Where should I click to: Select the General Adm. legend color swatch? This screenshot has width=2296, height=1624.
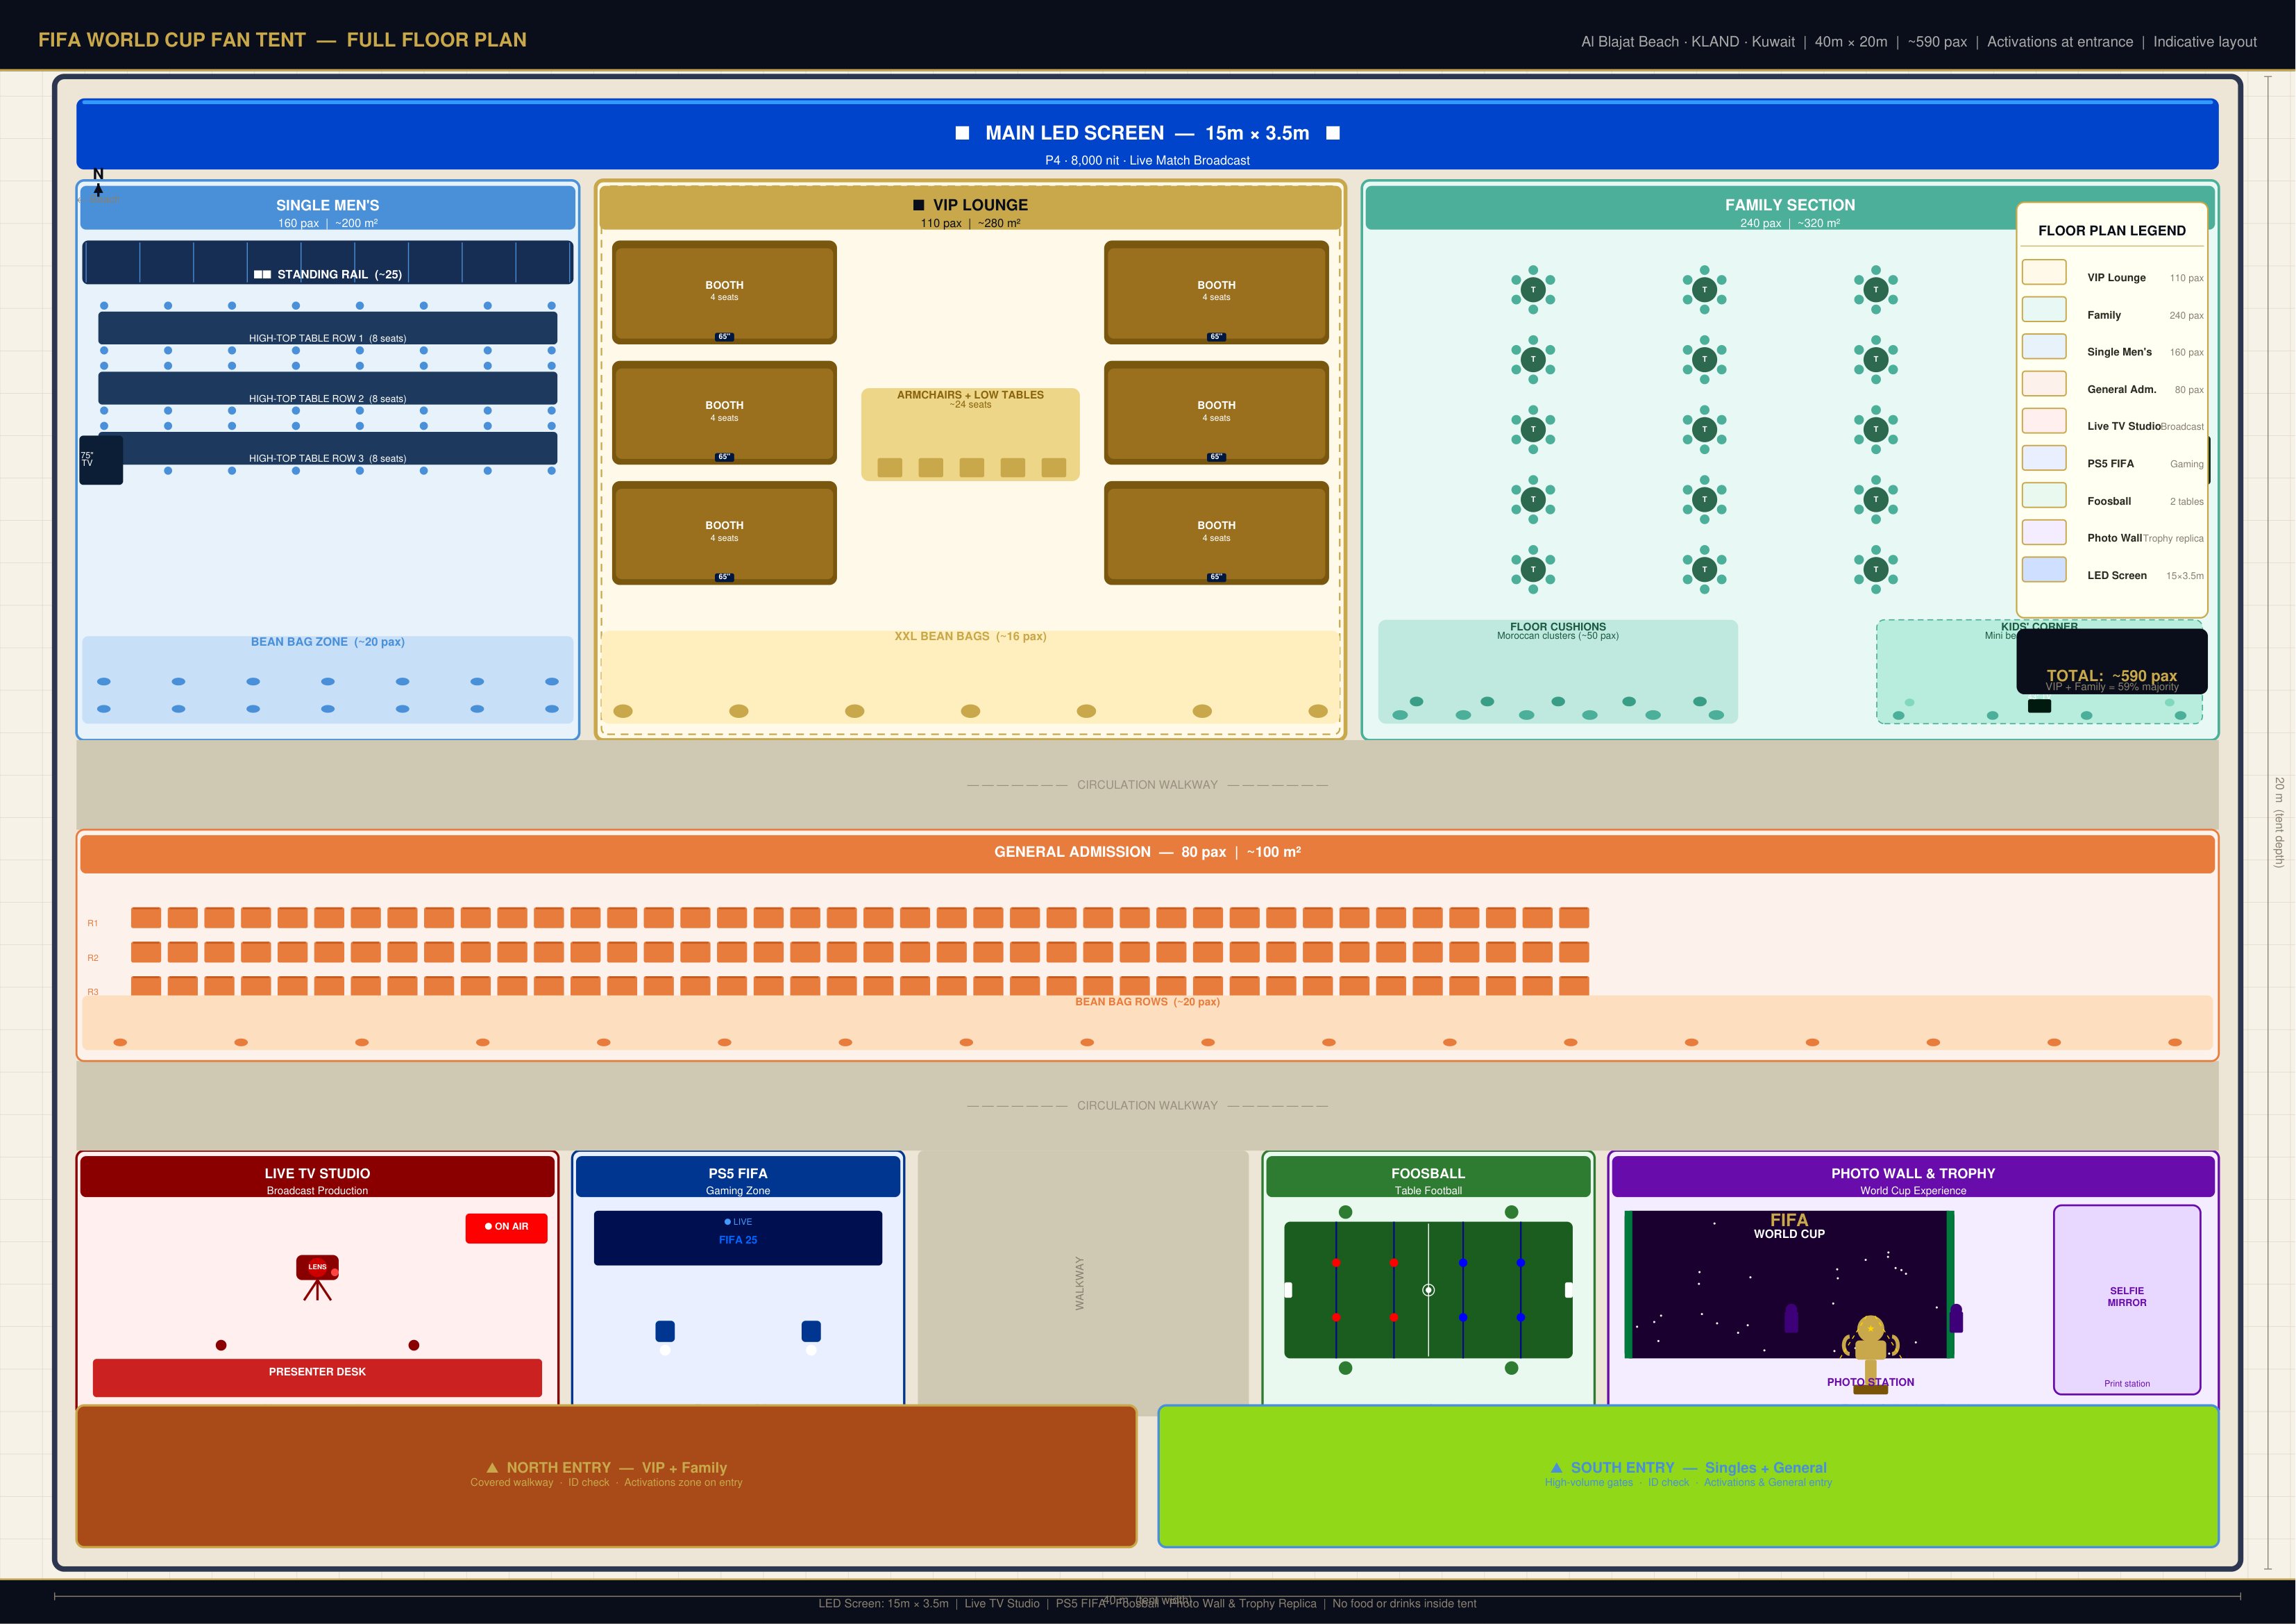click(2044, 383)
